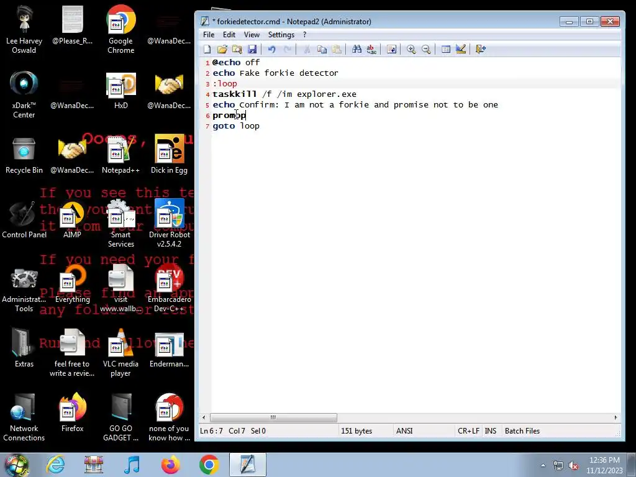Zoom out with the magnifier minus

point(426,50)
